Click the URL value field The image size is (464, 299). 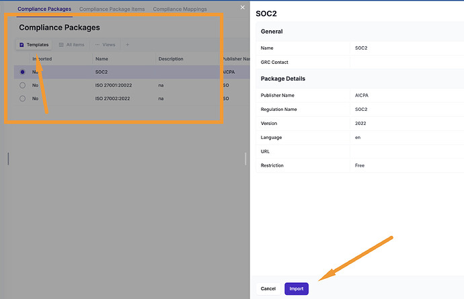[403, 151]
